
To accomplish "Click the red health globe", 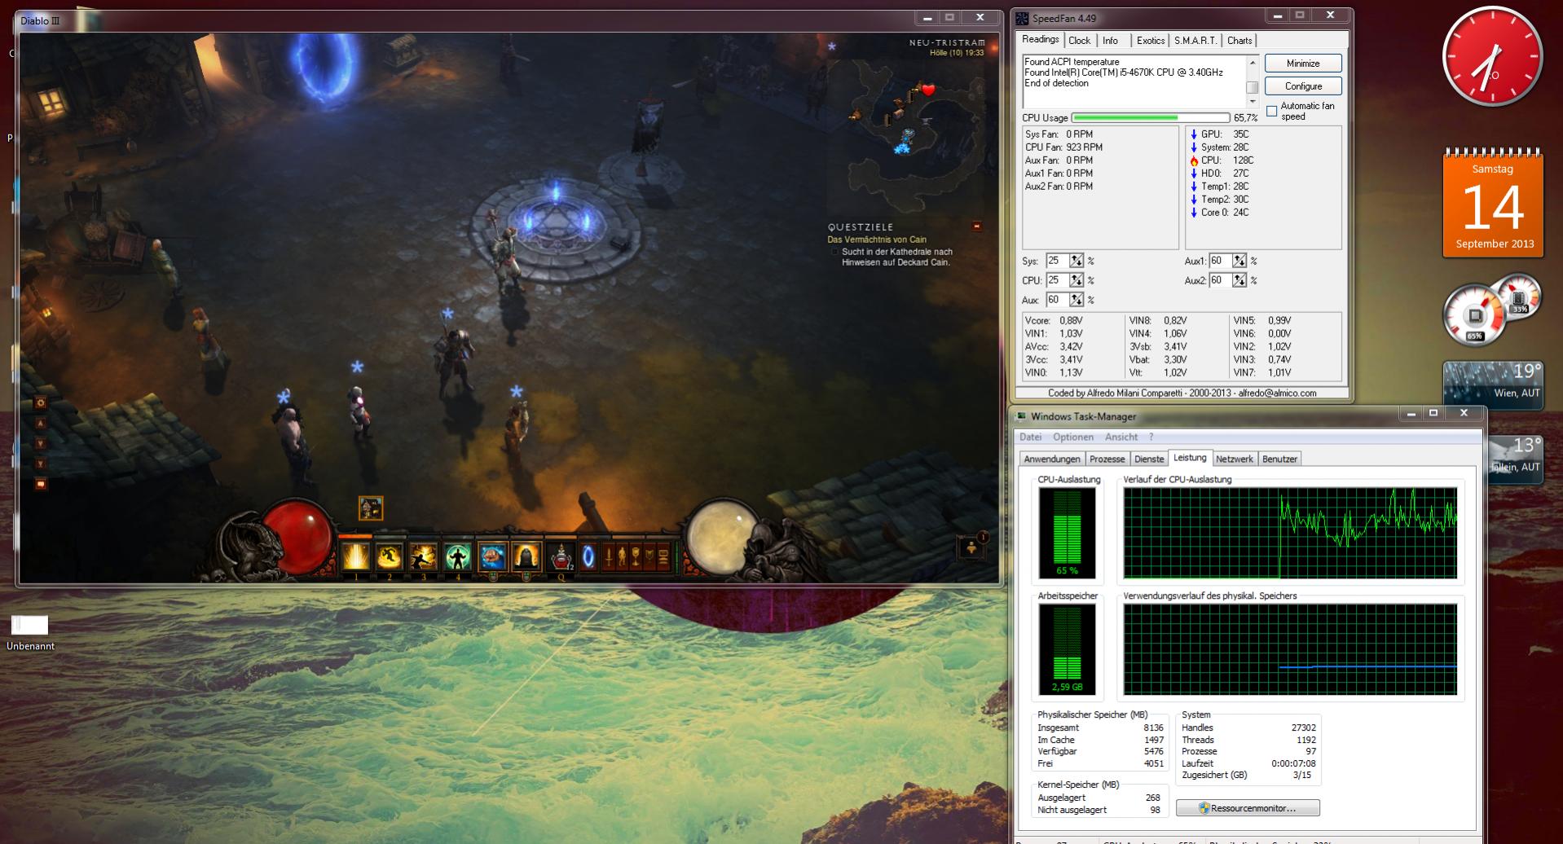I will [x=297, y=538].
